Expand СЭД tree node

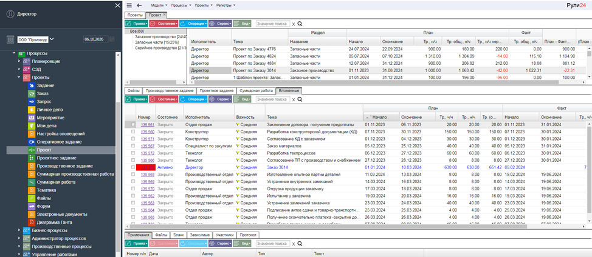point(19,69)
